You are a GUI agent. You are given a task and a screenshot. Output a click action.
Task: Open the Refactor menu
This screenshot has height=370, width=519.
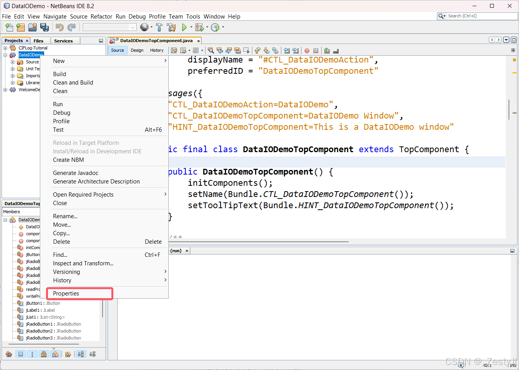(101, 16)
